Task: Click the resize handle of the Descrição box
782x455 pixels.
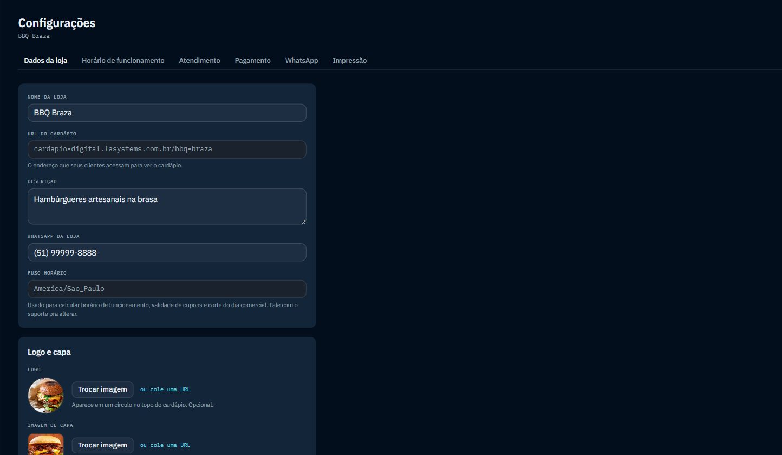Action: coord(303,221)
